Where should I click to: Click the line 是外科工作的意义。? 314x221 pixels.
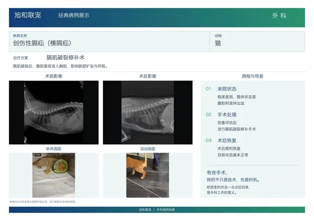pos(222,193)
